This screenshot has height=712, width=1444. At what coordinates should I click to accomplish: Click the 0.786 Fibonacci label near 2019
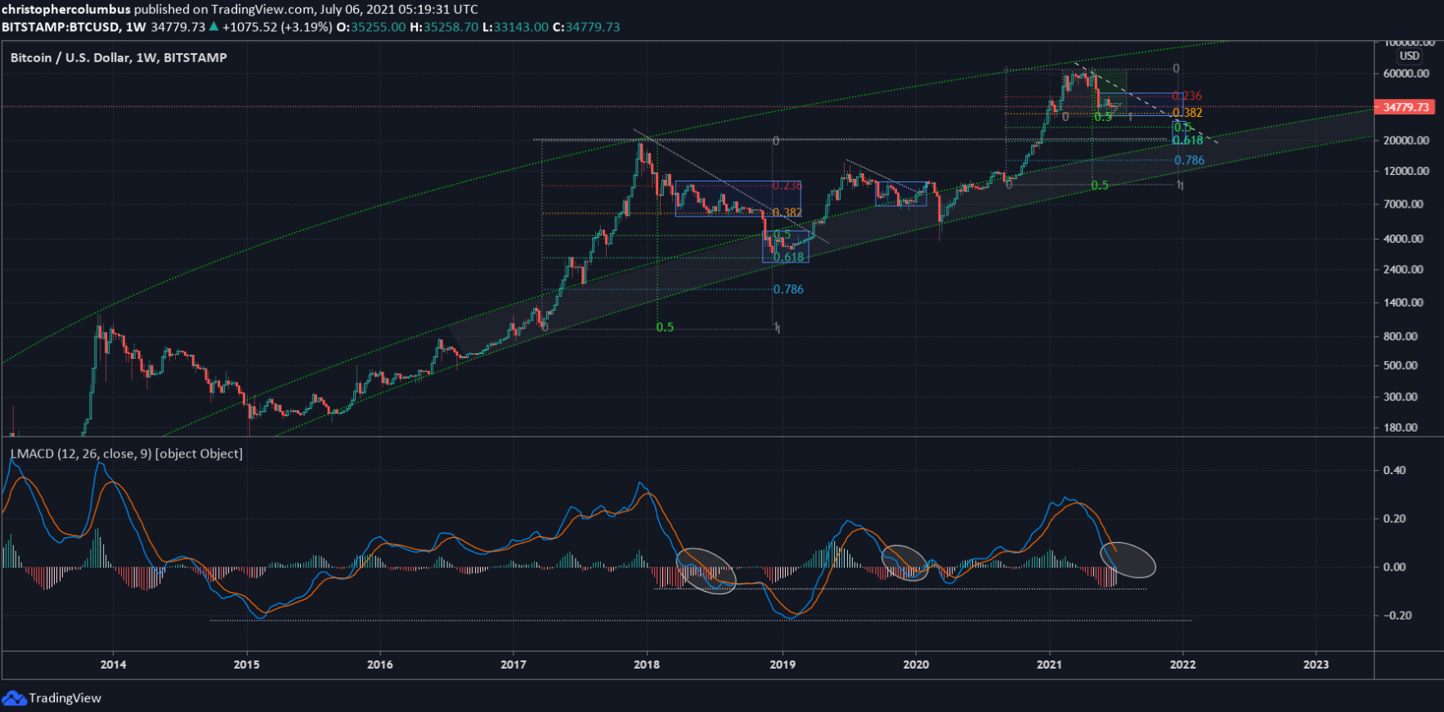788,289
